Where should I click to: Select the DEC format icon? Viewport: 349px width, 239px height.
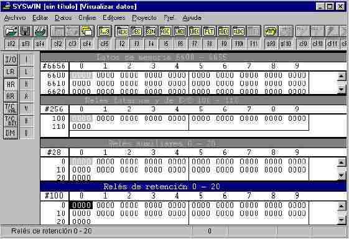point(136,31)
